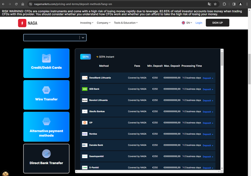The image size is (251, 176).
Task: Click the Saastopankki logo
Action: pos(85,156)
